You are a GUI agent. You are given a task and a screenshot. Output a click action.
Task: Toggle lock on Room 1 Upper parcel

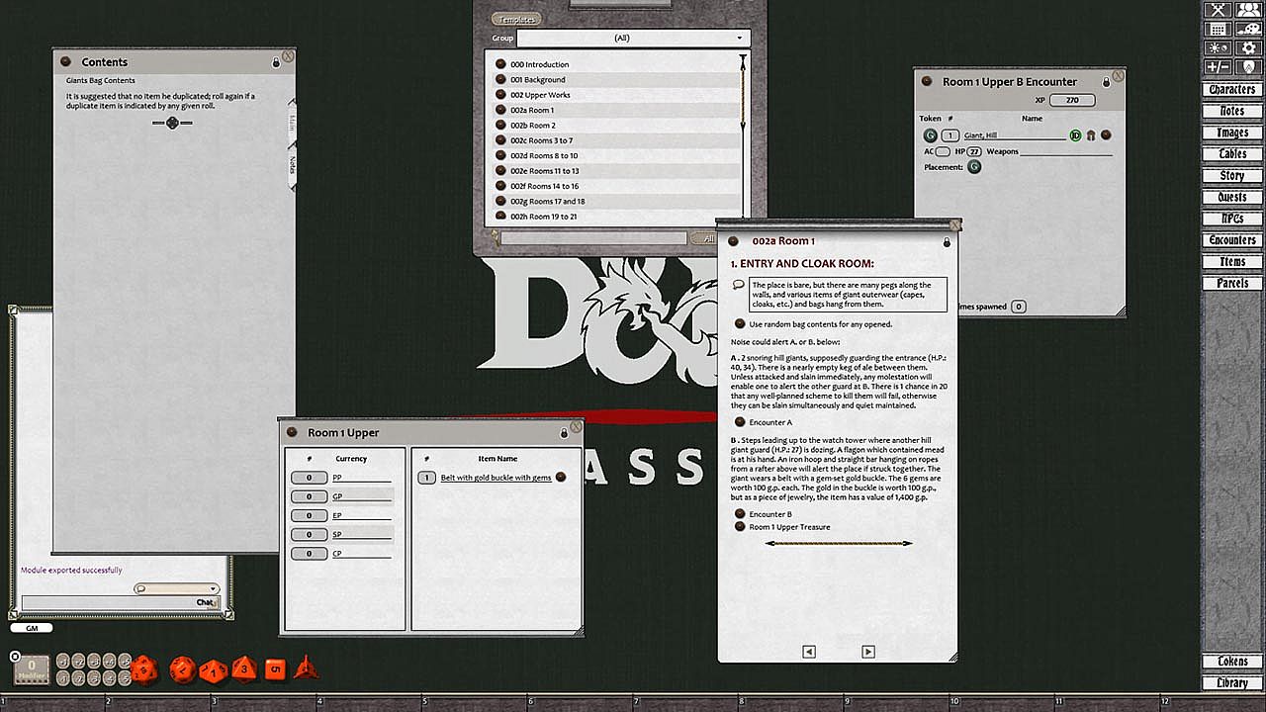click(x=564, y=433)
